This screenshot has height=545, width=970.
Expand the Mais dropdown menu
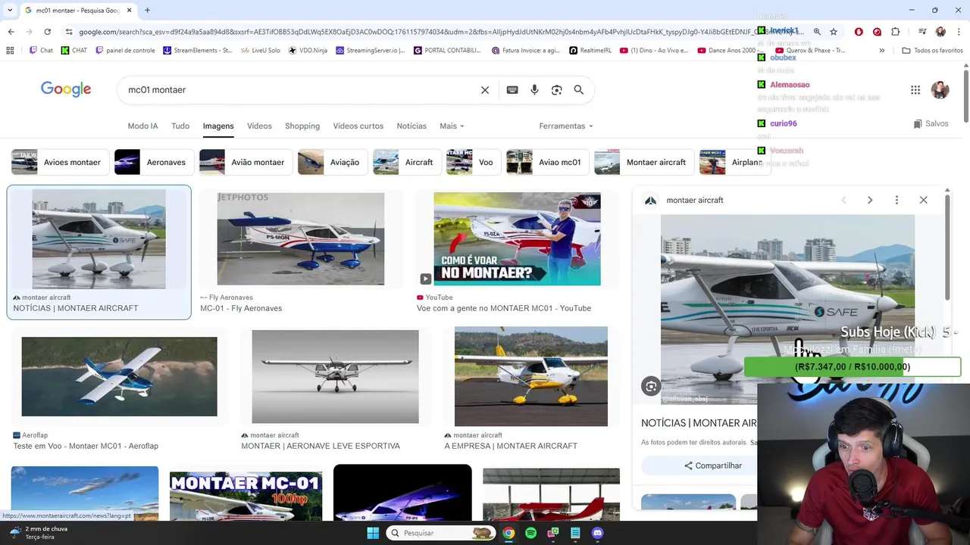tap(452, 126)
